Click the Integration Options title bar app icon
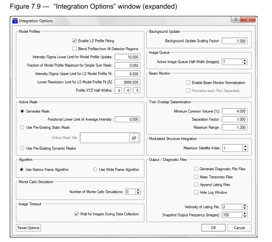This screenshot has height=242, width=272. [15, 21]
